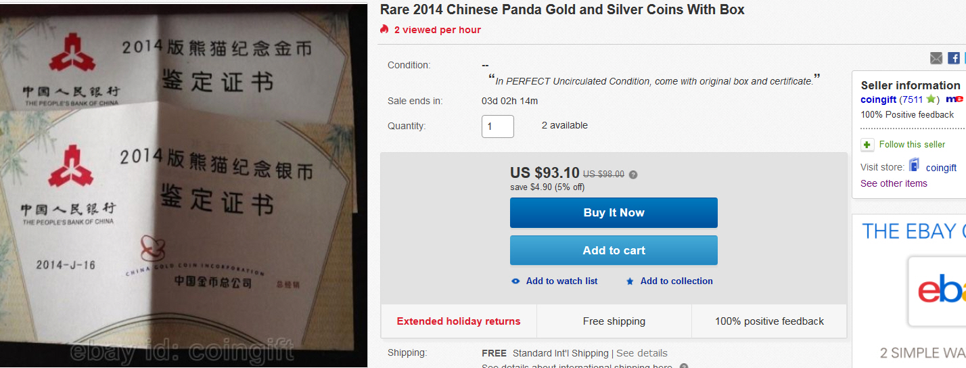Viewport: 966px width, 368px height.
Task: Focus the Quantity input field
Action: point(497,127)
